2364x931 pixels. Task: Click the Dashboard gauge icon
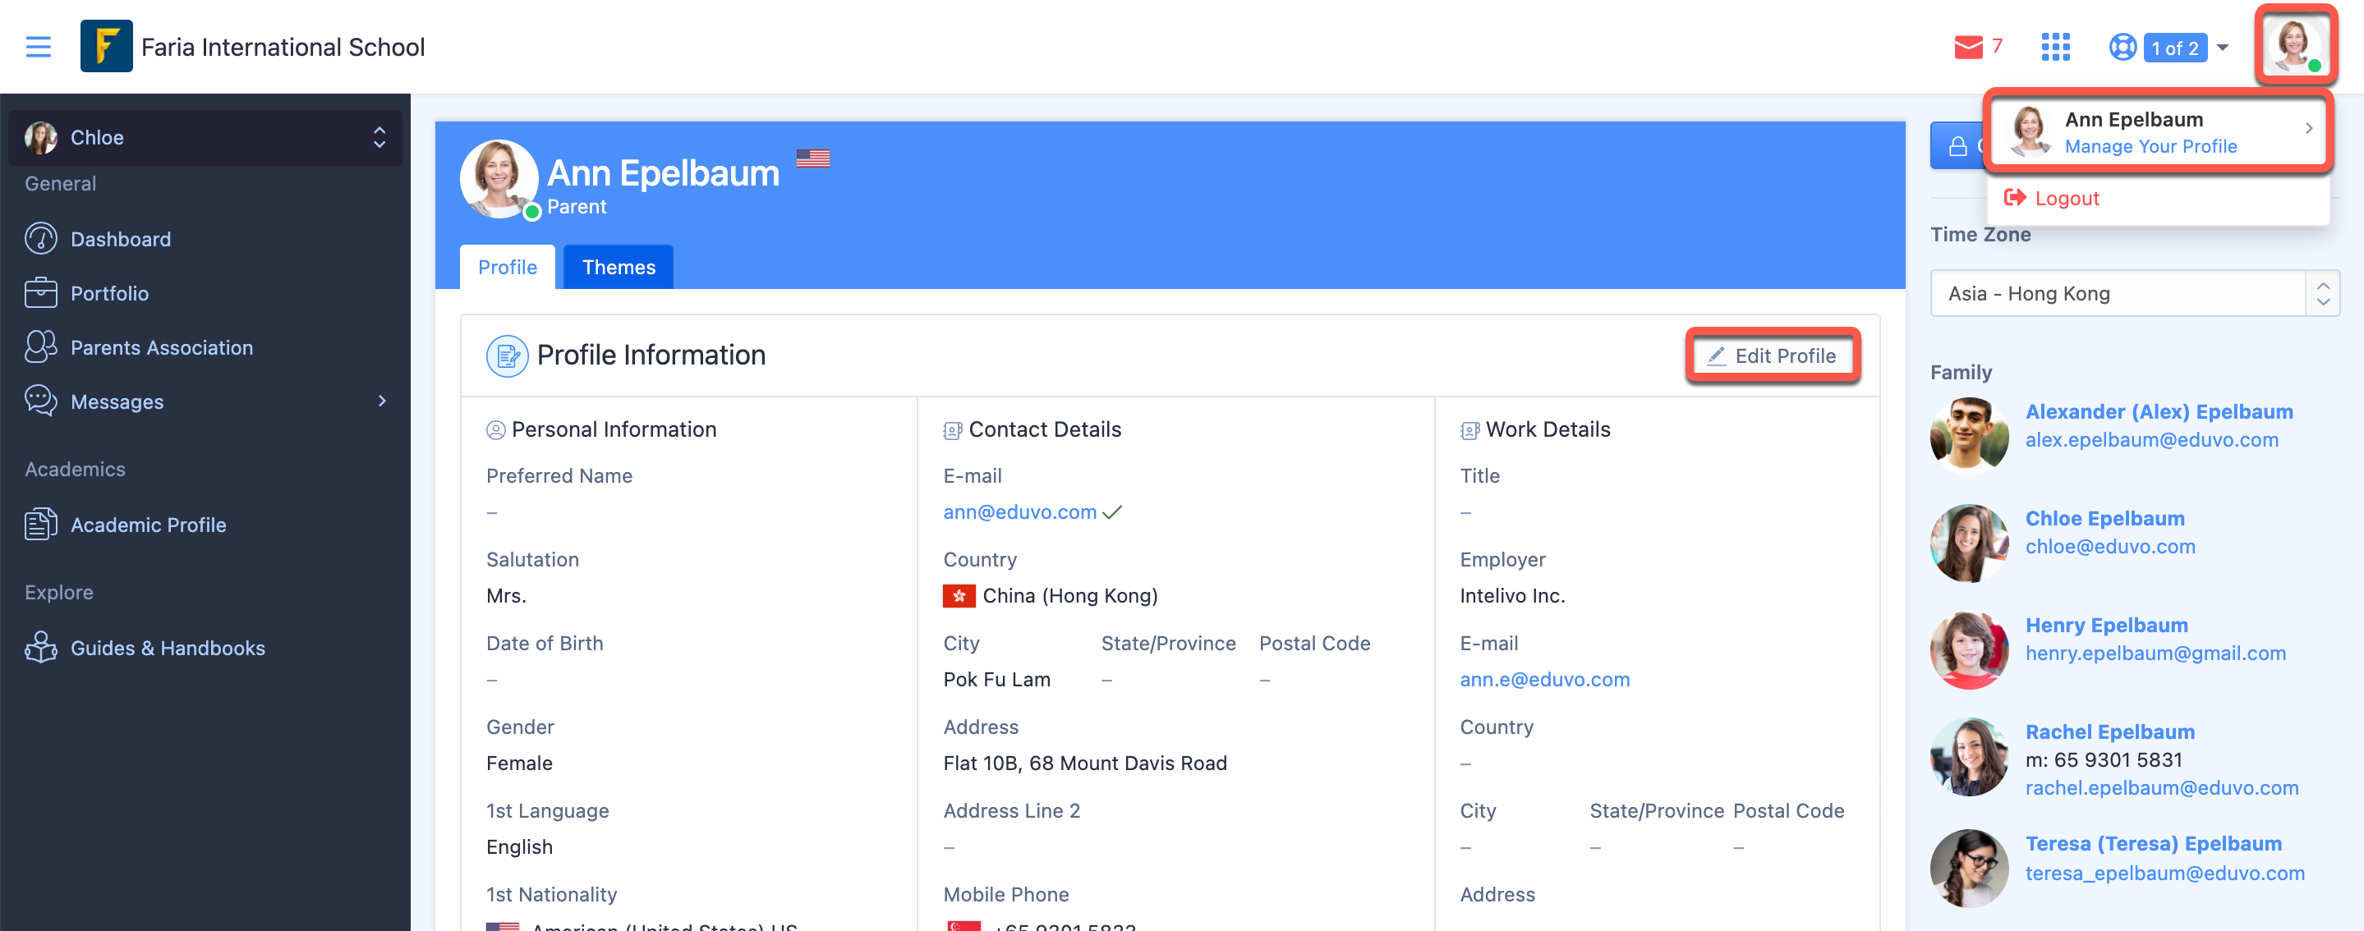40,238
